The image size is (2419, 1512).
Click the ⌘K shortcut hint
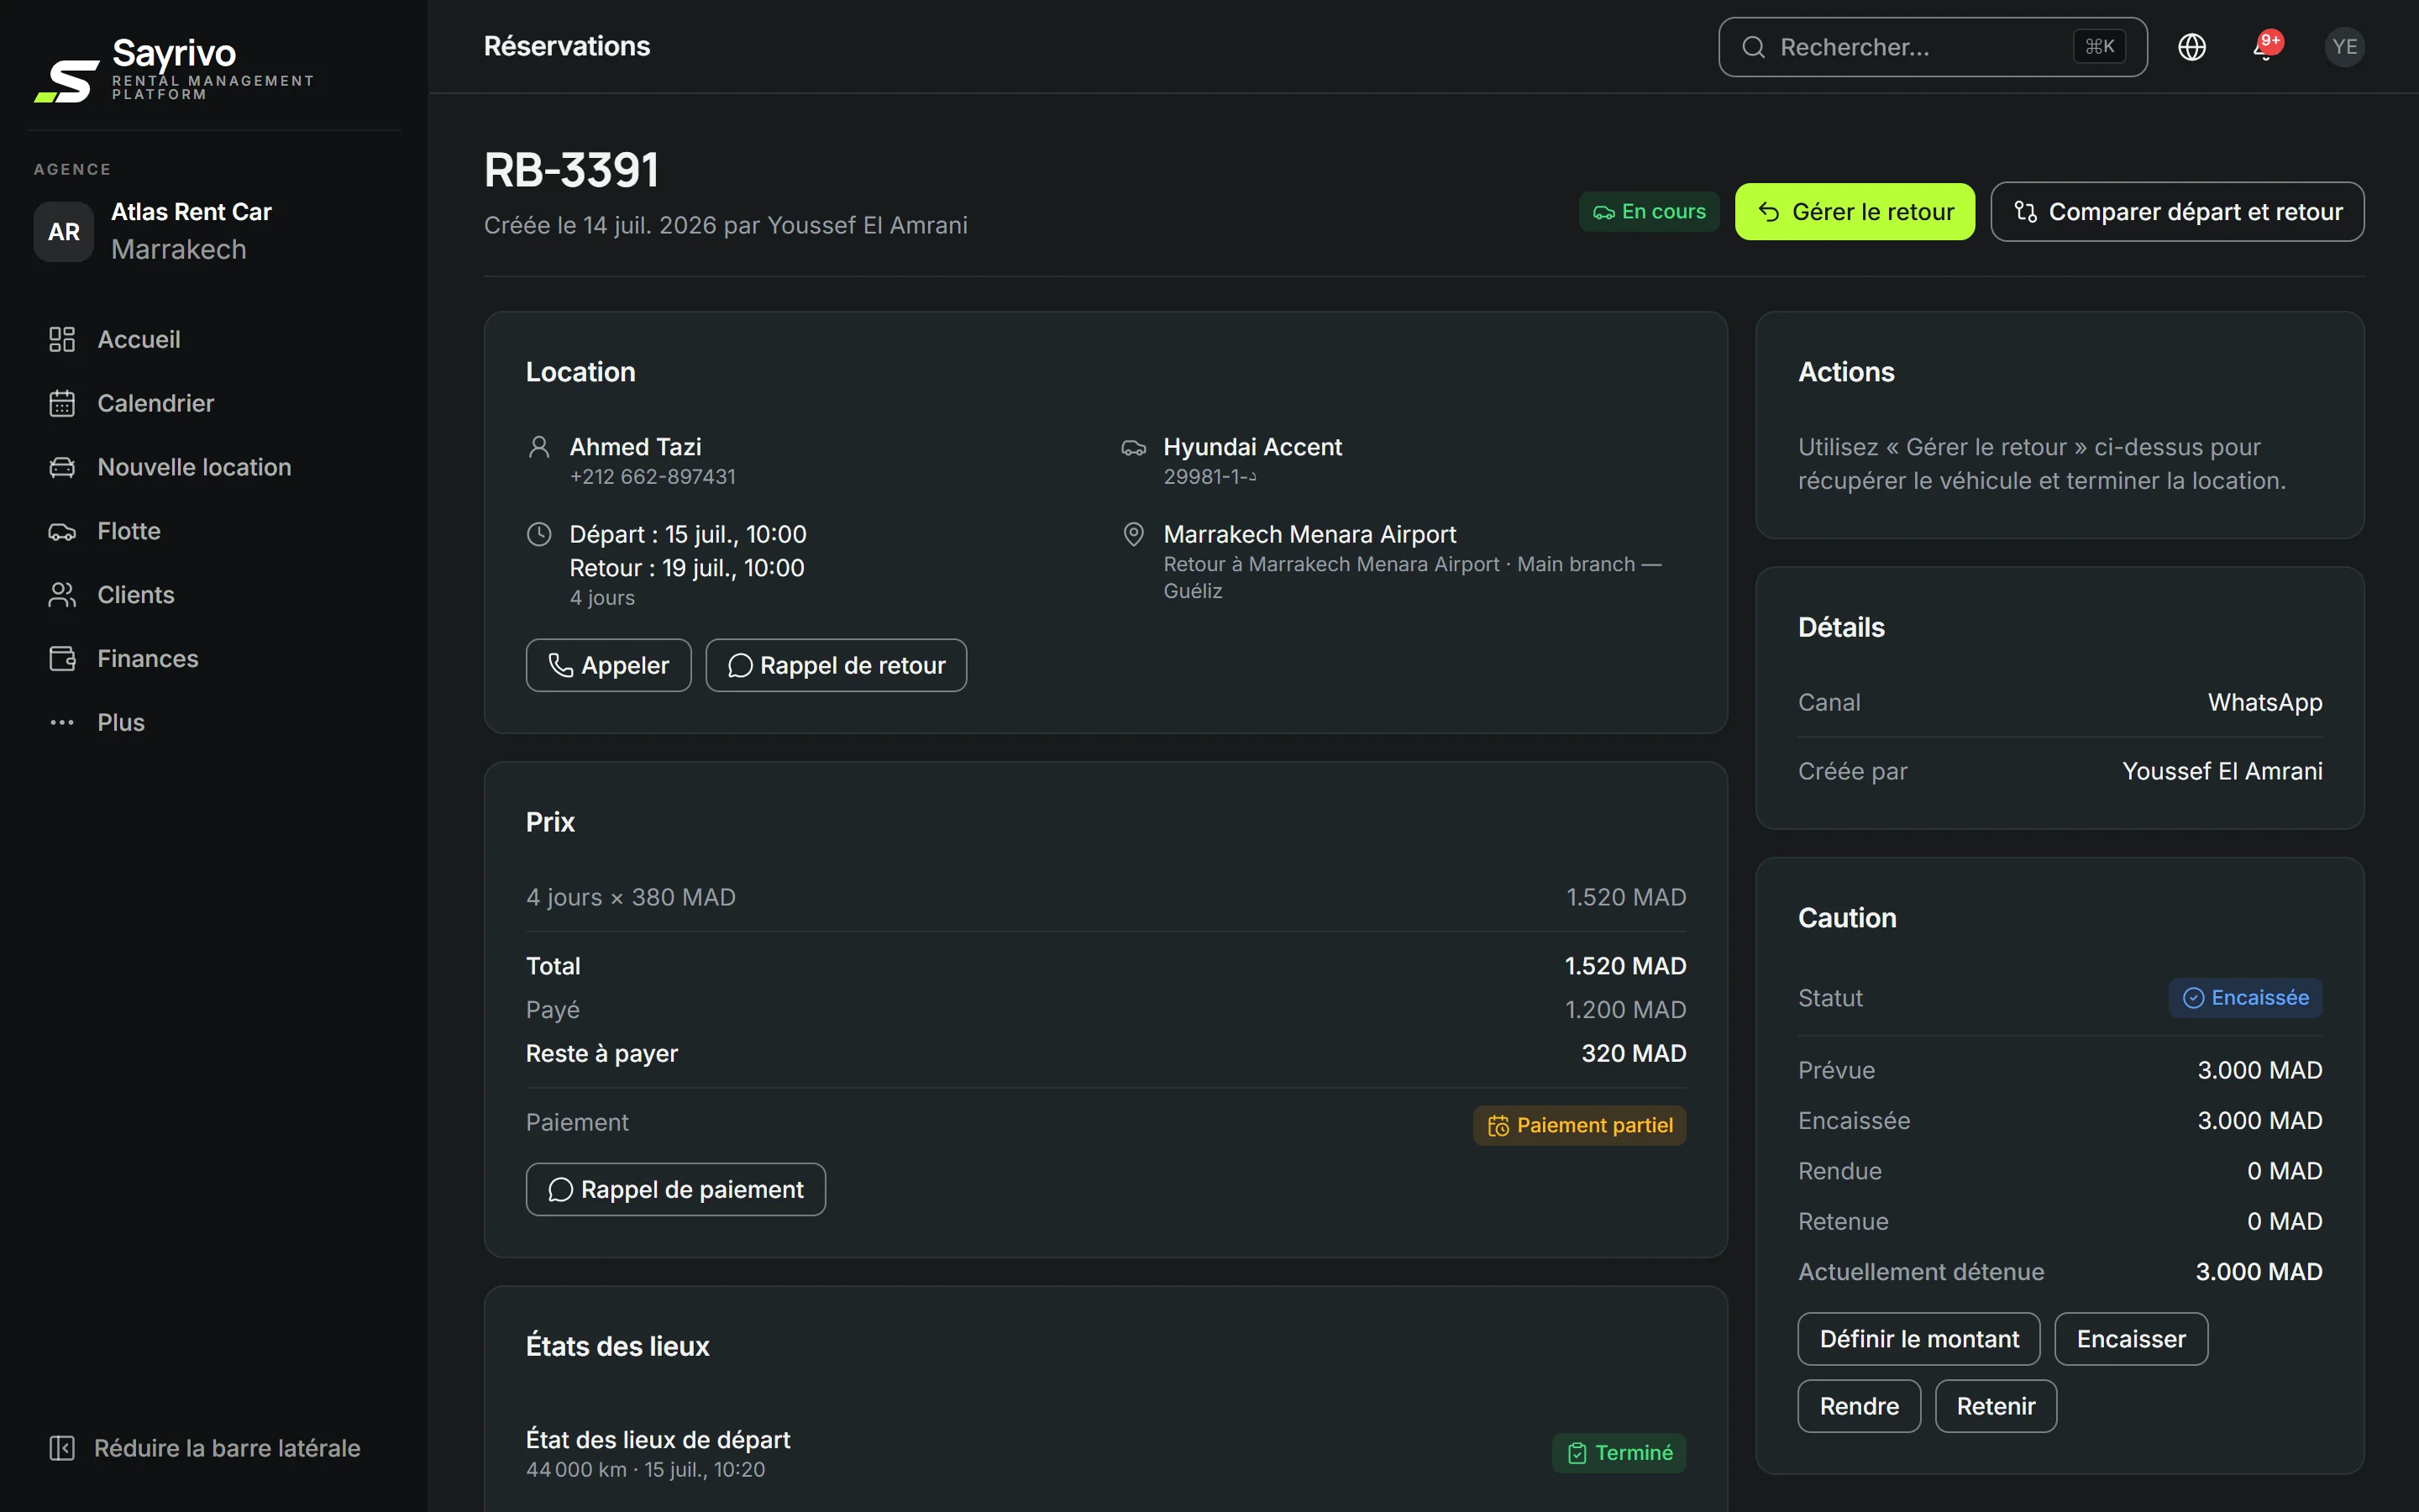tap(2099, 47)
